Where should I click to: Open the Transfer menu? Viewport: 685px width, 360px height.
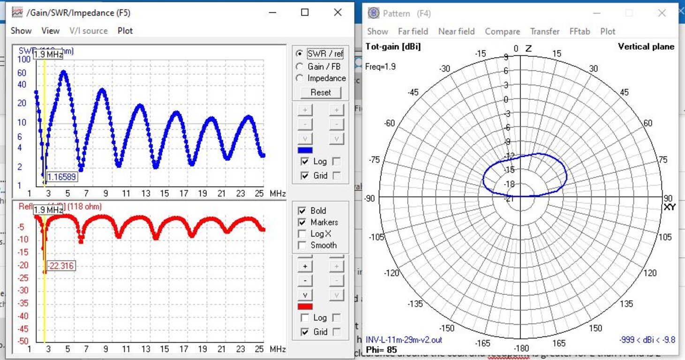pyautogui.click(x=545, y=31)
